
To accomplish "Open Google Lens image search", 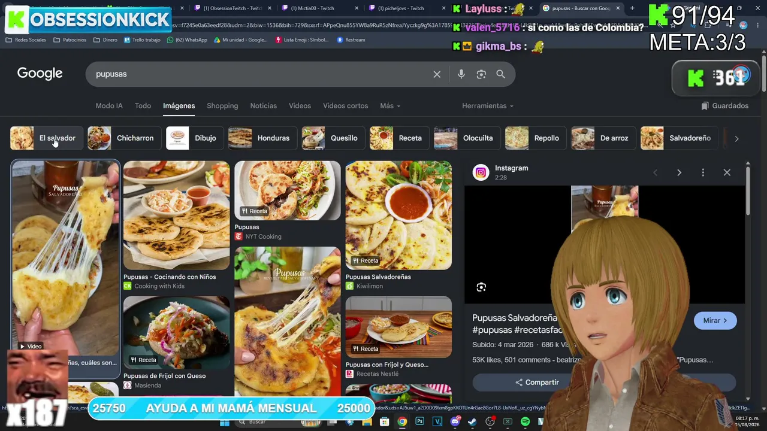I will coord(481,74).
